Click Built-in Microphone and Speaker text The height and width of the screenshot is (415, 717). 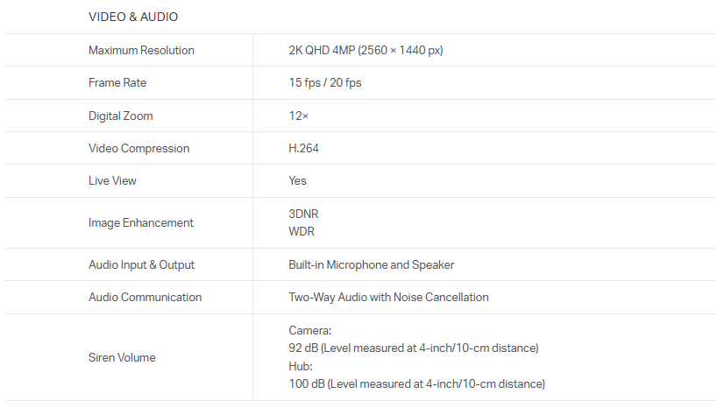(x=371, y=264)
